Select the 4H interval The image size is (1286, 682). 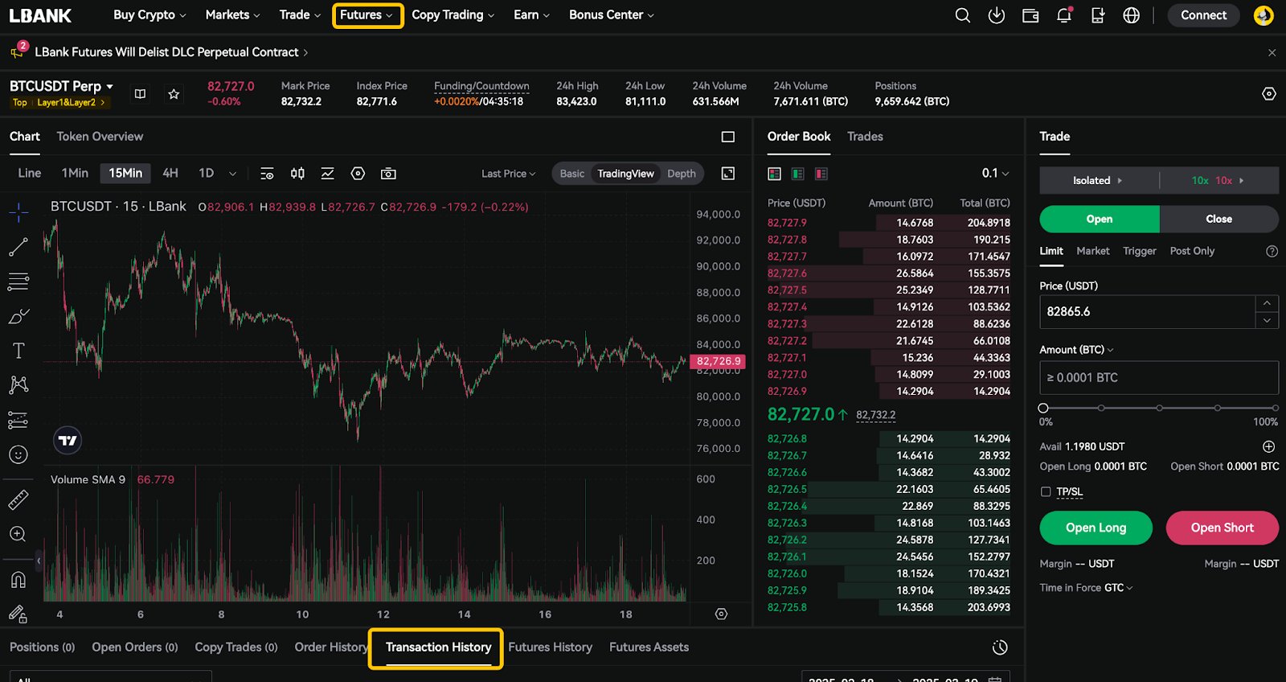click(x=170, y=173)
